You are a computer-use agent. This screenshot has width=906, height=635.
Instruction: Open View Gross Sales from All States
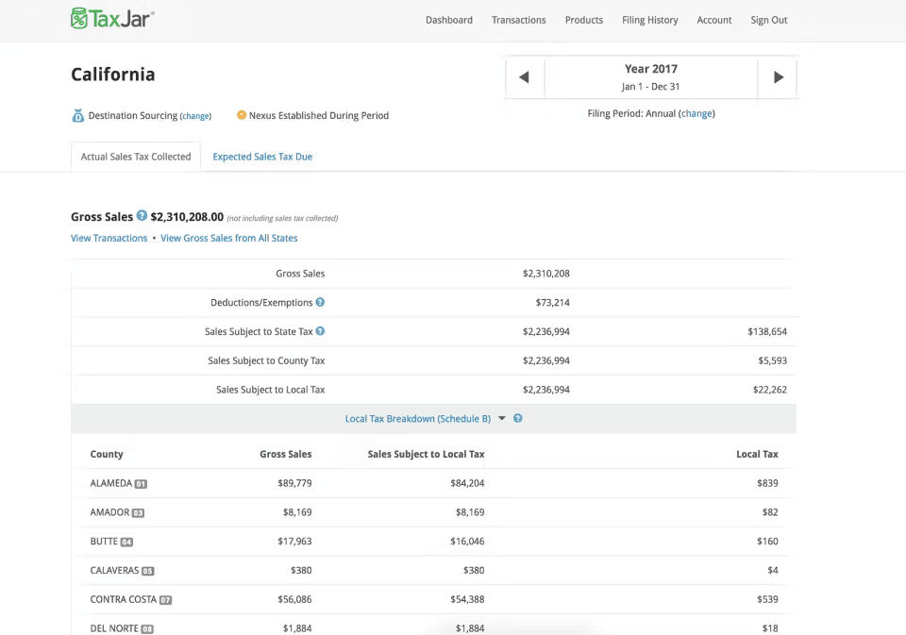point(228,238)
